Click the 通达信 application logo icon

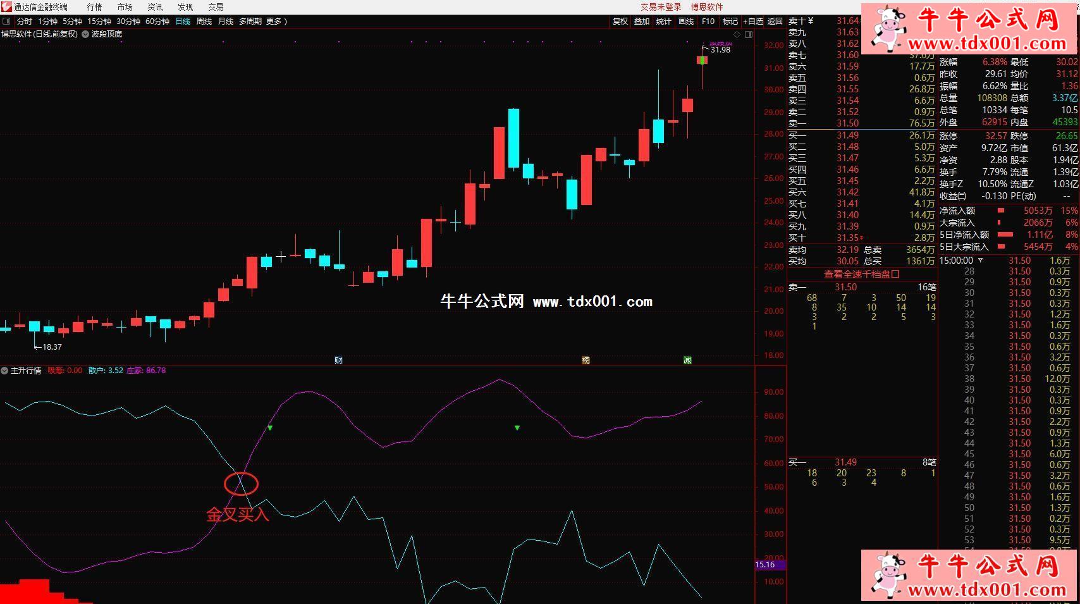6,7
